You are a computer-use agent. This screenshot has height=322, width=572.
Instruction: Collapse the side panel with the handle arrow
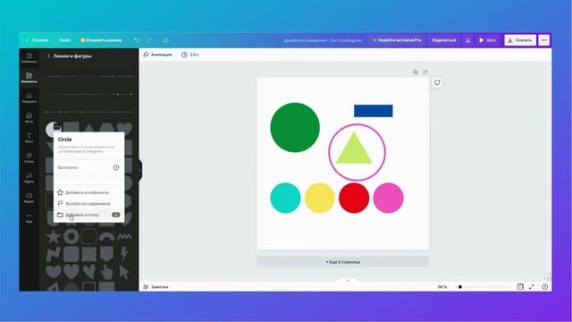(x=139, y=170)
